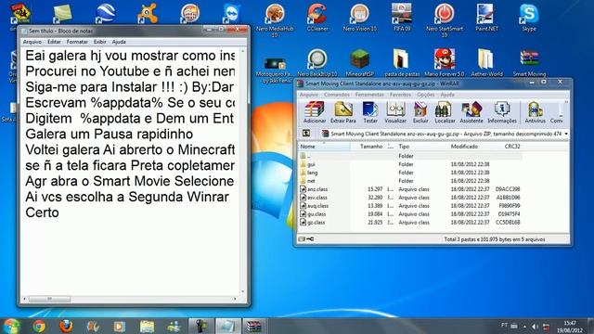This screenshot has height=334, width=594.
Task: Select auq.class file in WinRAR
Action: [317, 206]
